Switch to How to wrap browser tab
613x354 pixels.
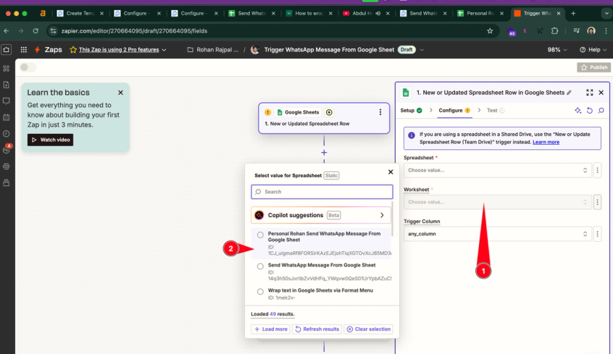(309, 13)
